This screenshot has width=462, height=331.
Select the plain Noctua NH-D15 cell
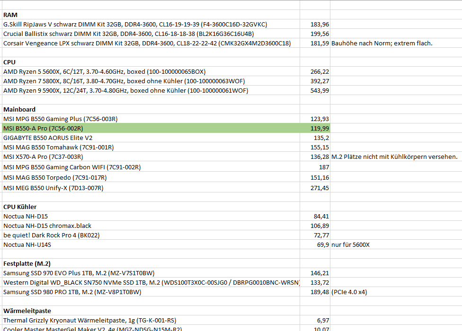(x=151, y=216)
